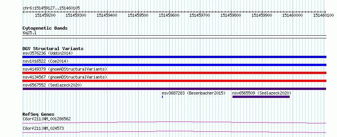Click ruler position 151459600

169,15
